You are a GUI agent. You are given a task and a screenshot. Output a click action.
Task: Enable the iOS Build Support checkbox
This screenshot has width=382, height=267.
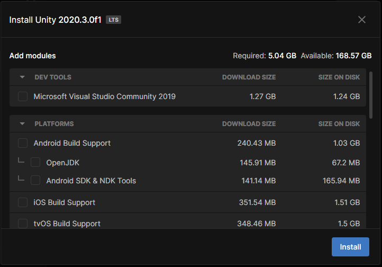pyautogui.click(x=23, y=202)
